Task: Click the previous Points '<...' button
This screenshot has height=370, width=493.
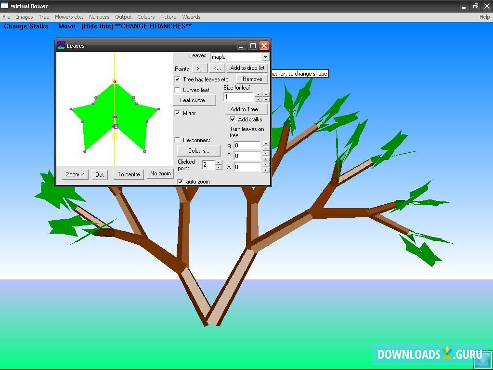Action: [217, 68]
